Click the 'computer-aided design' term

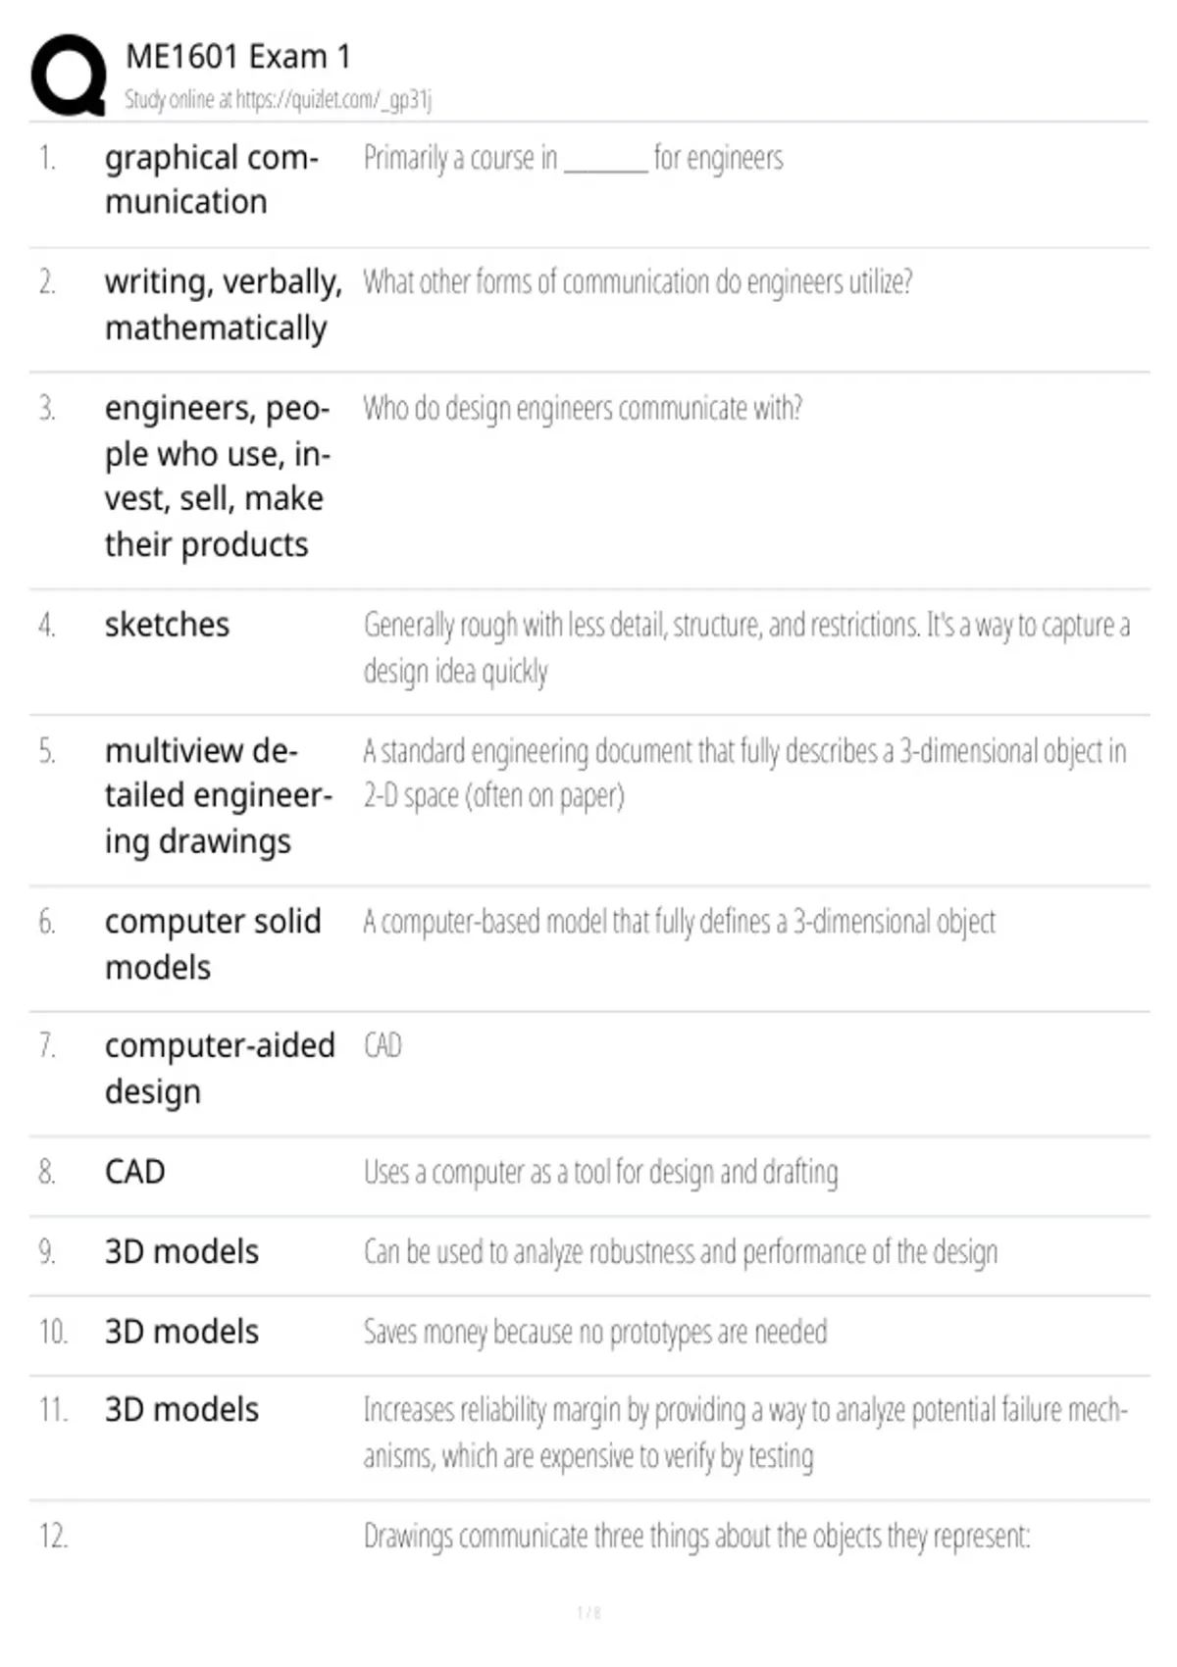pos(220,1069)
